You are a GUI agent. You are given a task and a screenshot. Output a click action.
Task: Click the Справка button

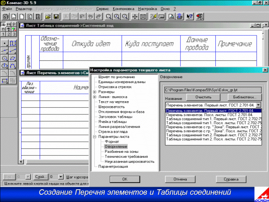click(x=231, y=179)
